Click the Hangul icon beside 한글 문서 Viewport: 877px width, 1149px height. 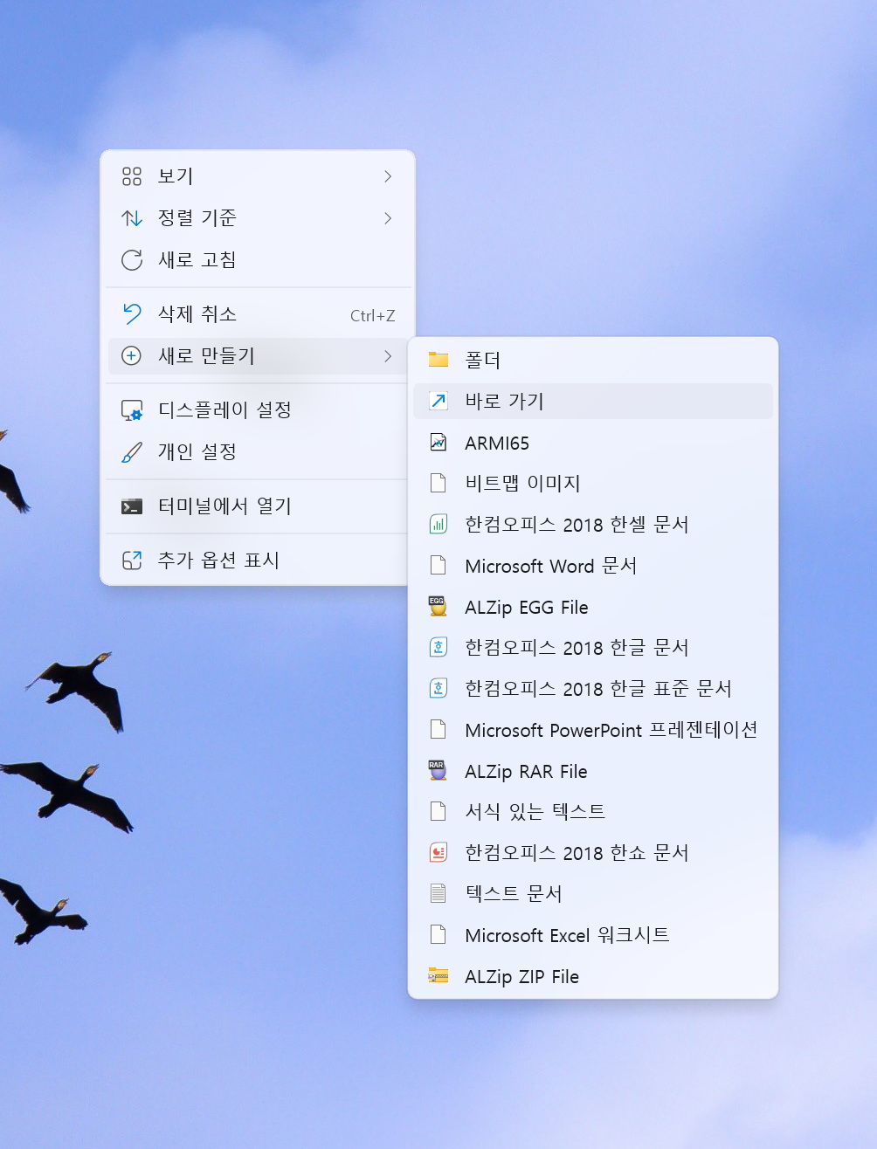point(438,647)
